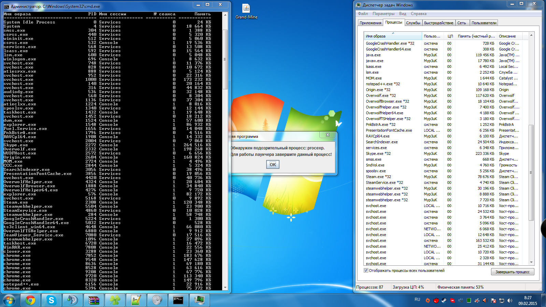The width and height of the screenshot is (546, 307).
Task: Open the Файл menu in Task Manager
Action: pyautogui.click(x=363, y=14)
